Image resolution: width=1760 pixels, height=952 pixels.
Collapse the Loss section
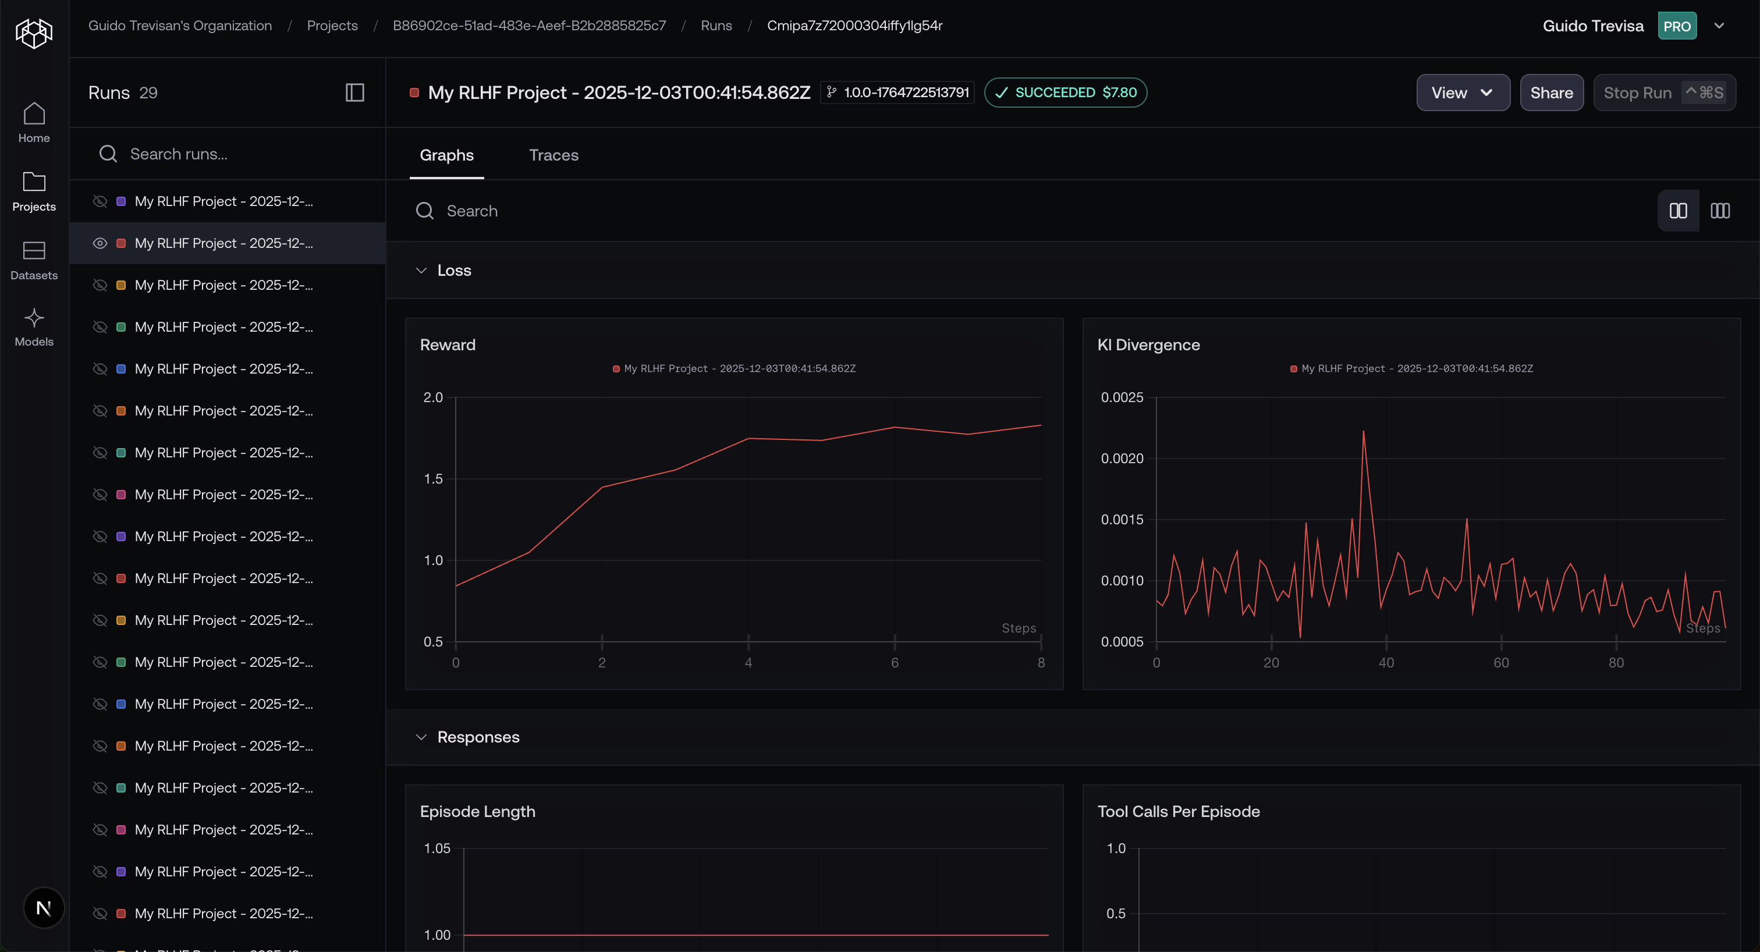tap(421, 271)
